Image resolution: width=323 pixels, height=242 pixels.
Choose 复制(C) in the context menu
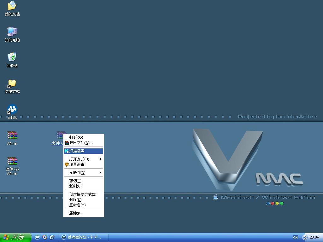point(83,186)
